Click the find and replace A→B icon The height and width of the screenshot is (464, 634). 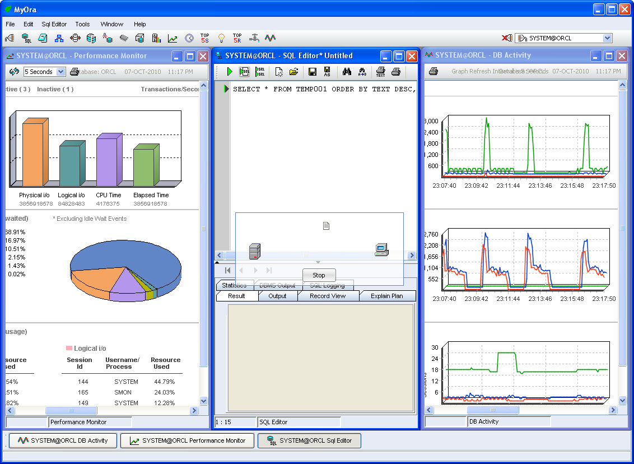click(362, 72)
